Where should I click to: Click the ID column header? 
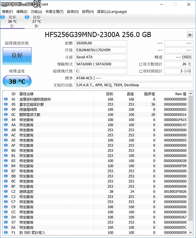(14, 94)
